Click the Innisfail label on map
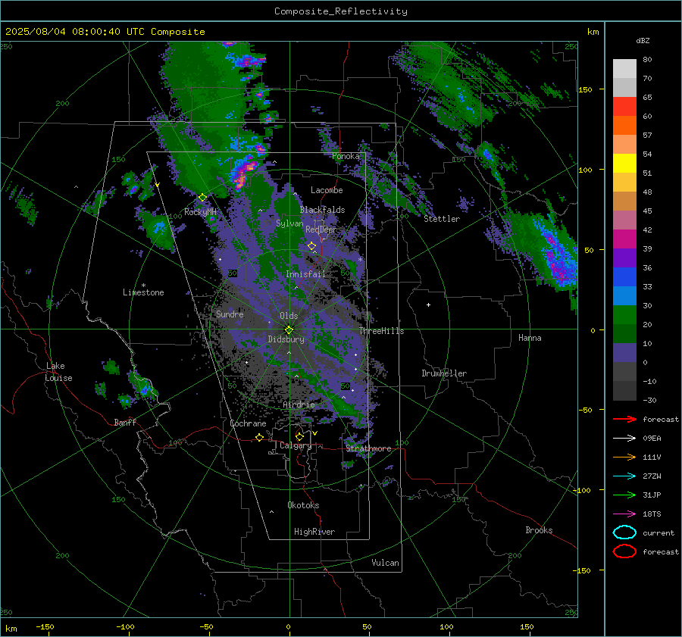Viewport: 682px width, 637px height. pos(305,274)
